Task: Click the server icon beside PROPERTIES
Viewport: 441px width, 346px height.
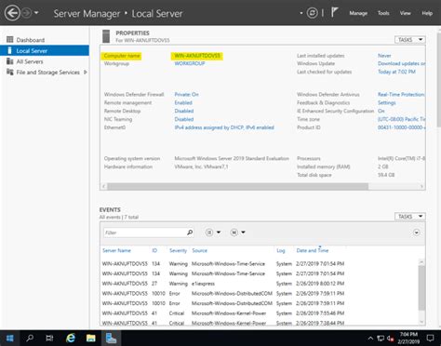Action: [106, 36]
